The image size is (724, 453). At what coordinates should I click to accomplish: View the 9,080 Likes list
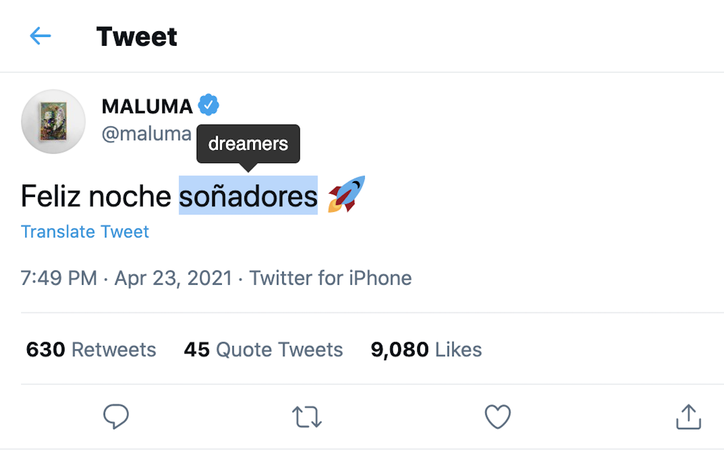pos(426,349)
